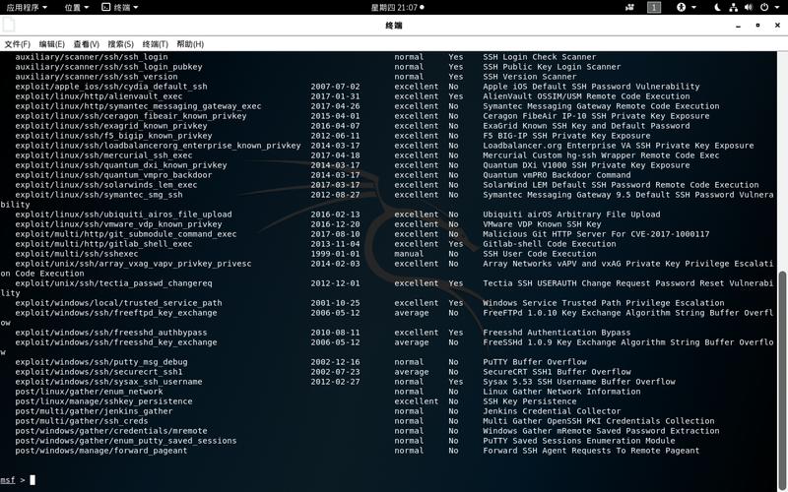Click exploit/apple_ios/ssh/cydia_default_ssh text

click(111, 87)
